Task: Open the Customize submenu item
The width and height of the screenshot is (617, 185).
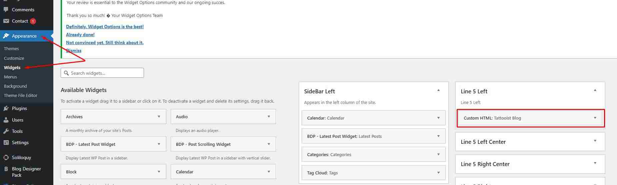Action: point(14,58)
